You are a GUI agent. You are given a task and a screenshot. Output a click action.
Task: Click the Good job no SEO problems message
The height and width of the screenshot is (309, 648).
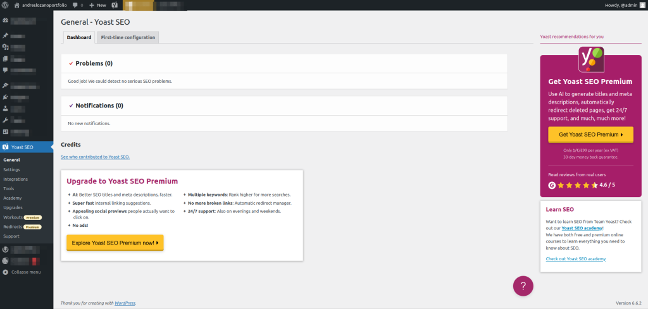[120, 82]
